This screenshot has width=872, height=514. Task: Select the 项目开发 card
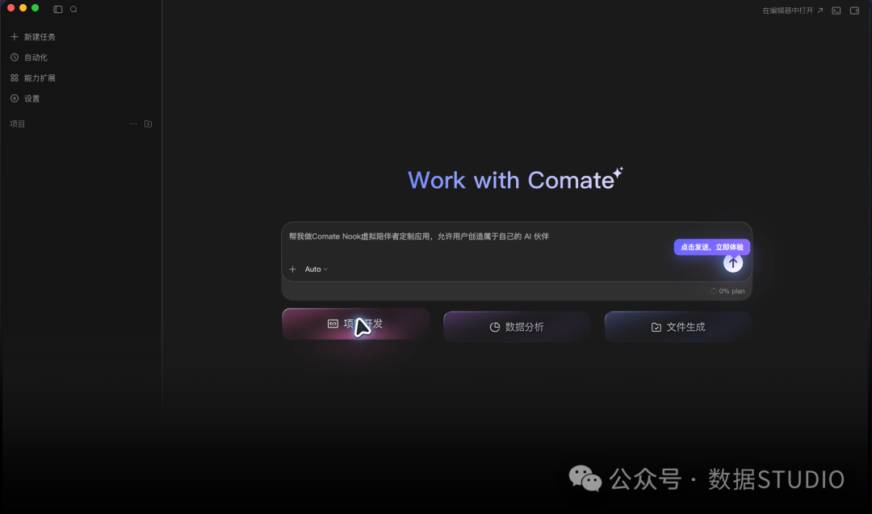356,324
